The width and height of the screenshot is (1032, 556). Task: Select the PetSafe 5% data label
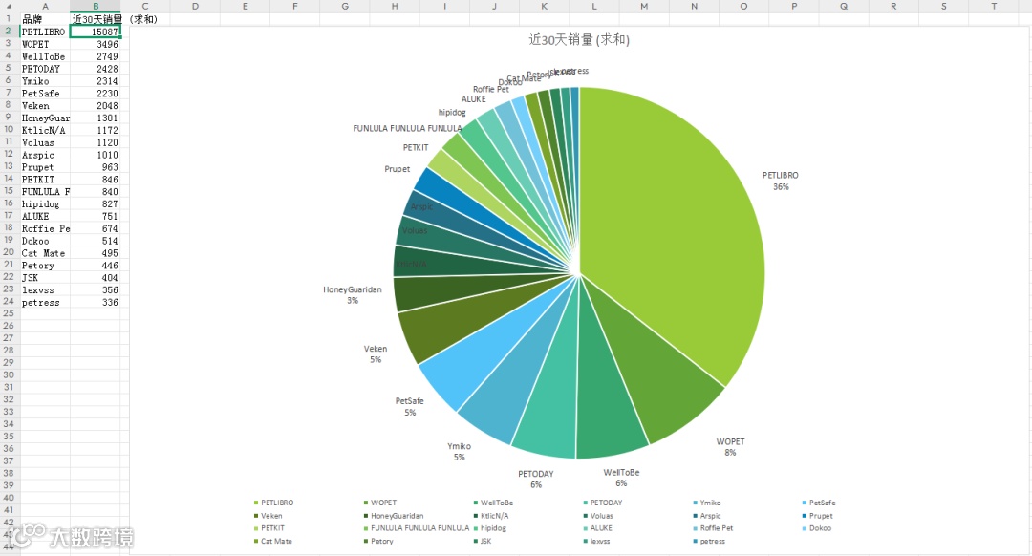pyautogui.click(x=409, y=407)
